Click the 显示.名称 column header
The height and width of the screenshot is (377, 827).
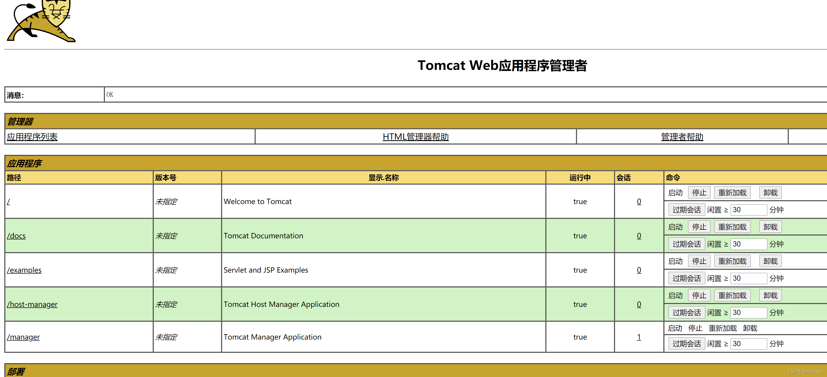[383, 178]
